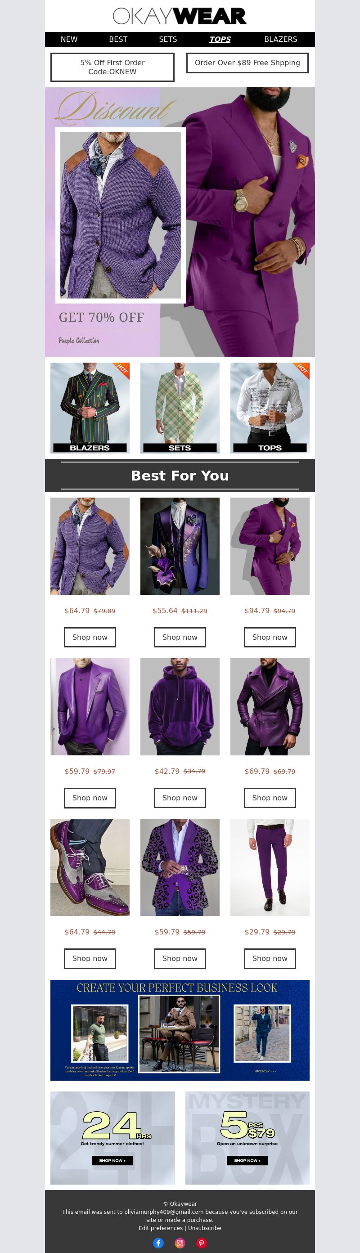
Task: Open the Instagram social icon
Action: [180, 1243]
